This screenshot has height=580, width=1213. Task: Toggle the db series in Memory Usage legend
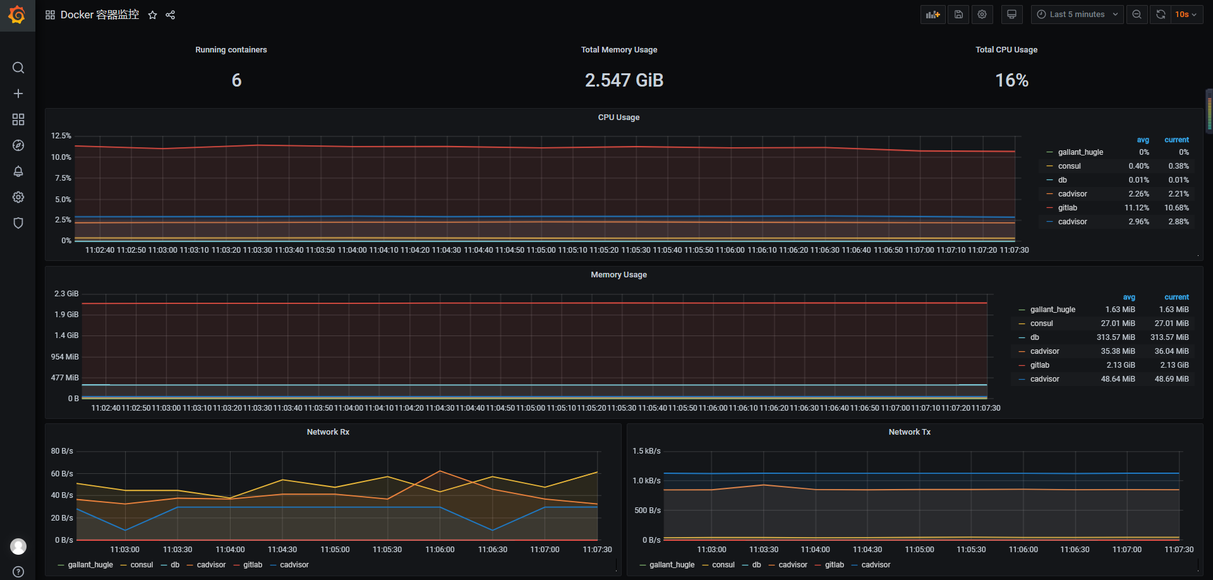pyautogui.click(x=1035, y=337)
